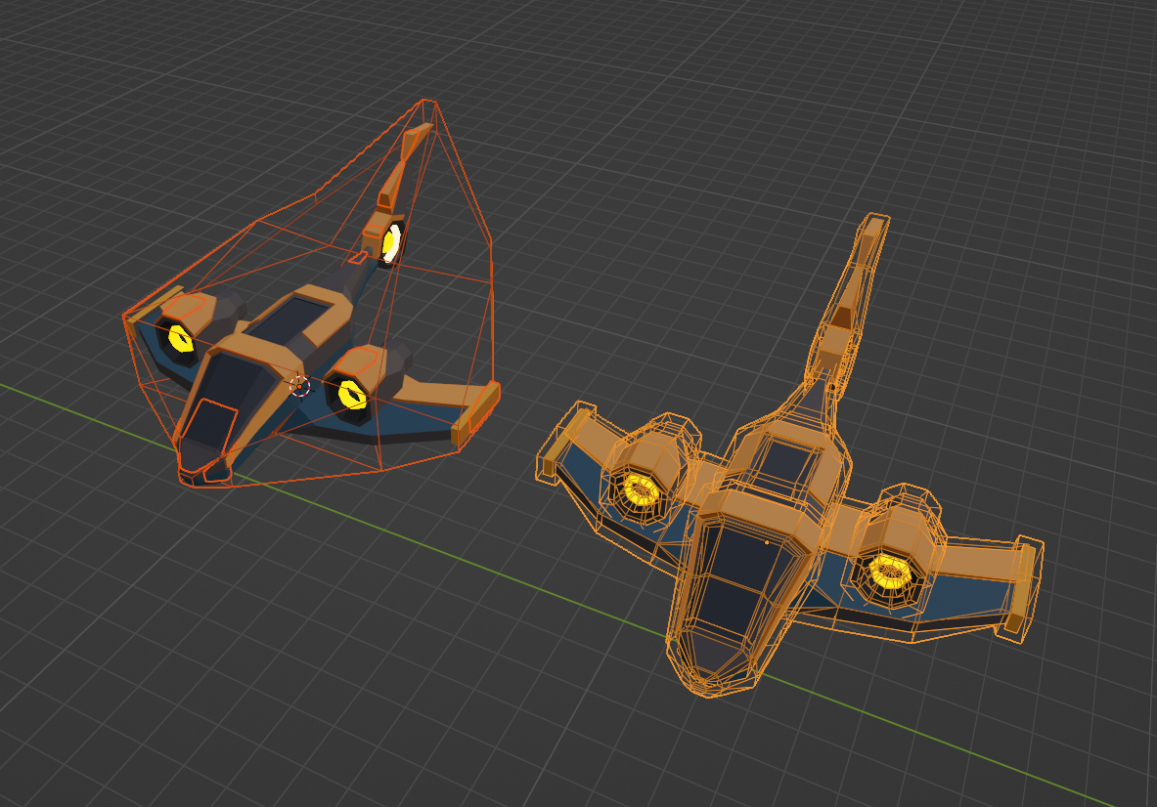Click the top of right ship's tail fin
Image resolution: width=1157 pixels, height=807 pixels.
(x=871, y=226)
